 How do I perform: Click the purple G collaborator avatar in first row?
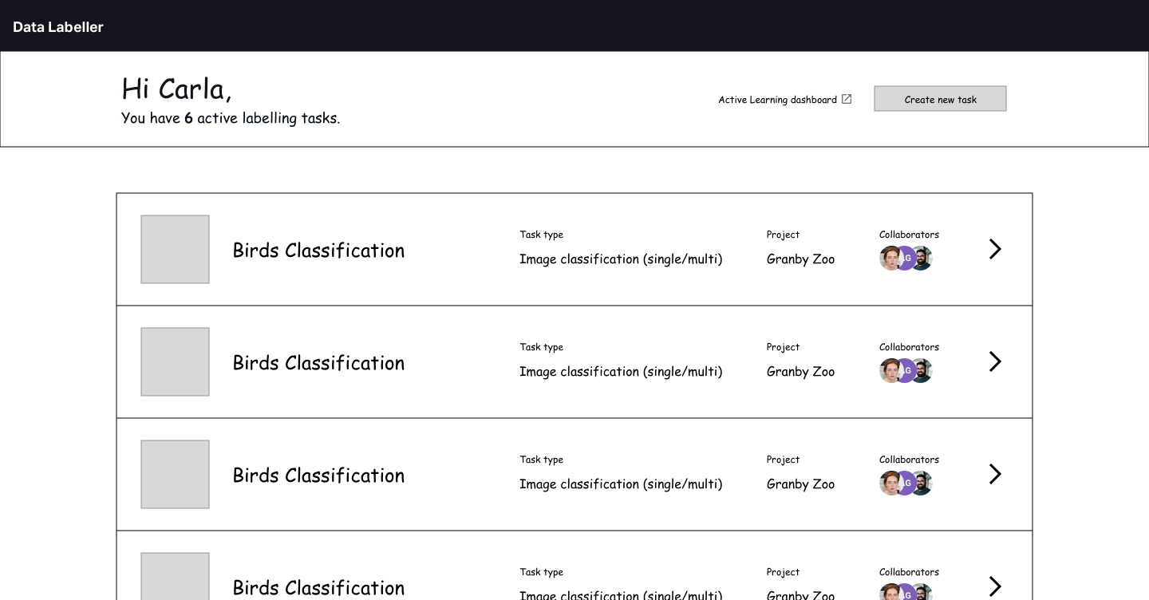tap(906, 259)
